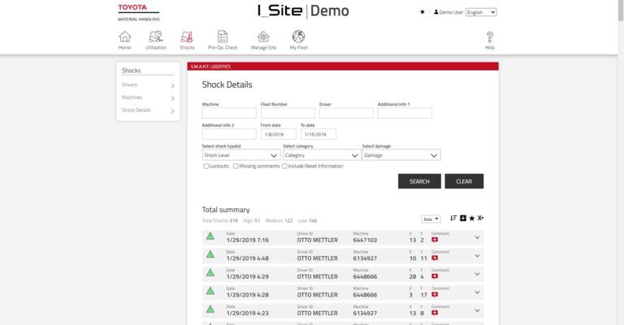Open the Home icon in navigation
This screenshot has height=325, width=624.
click(124, 39)
